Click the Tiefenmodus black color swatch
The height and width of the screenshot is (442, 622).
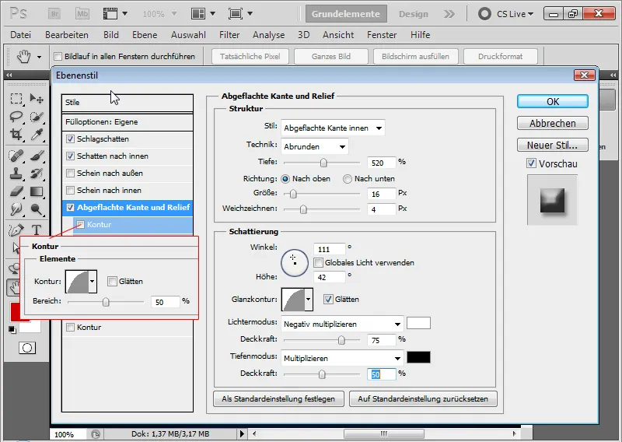tap(418, 357)
